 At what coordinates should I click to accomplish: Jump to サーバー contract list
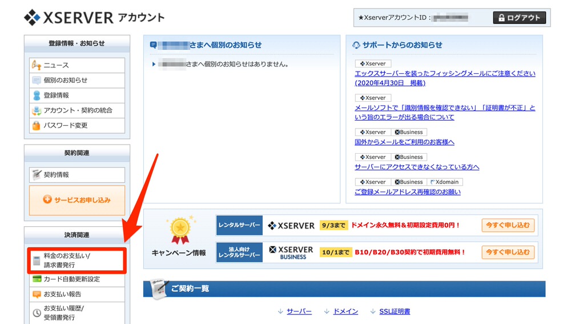pyautogui.click(x=299, y=311)
